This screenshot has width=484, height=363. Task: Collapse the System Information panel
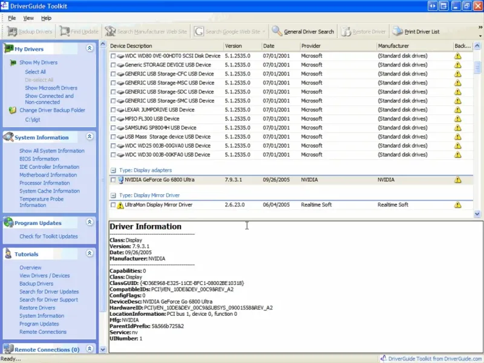(x=90, y=137)
